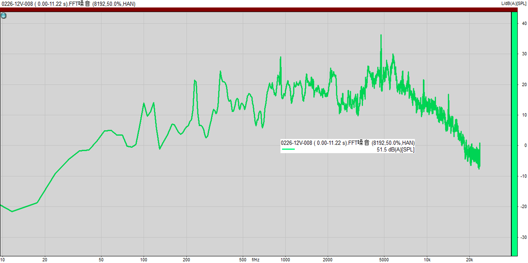
Task: Click the lowest curve point near 12 Hz
Action: 12,211
